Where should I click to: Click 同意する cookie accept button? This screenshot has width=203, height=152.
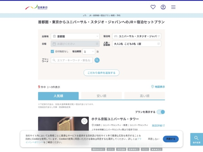coord(171,139)
